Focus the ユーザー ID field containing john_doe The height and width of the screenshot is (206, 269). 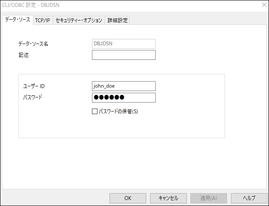tap(124, 86)
